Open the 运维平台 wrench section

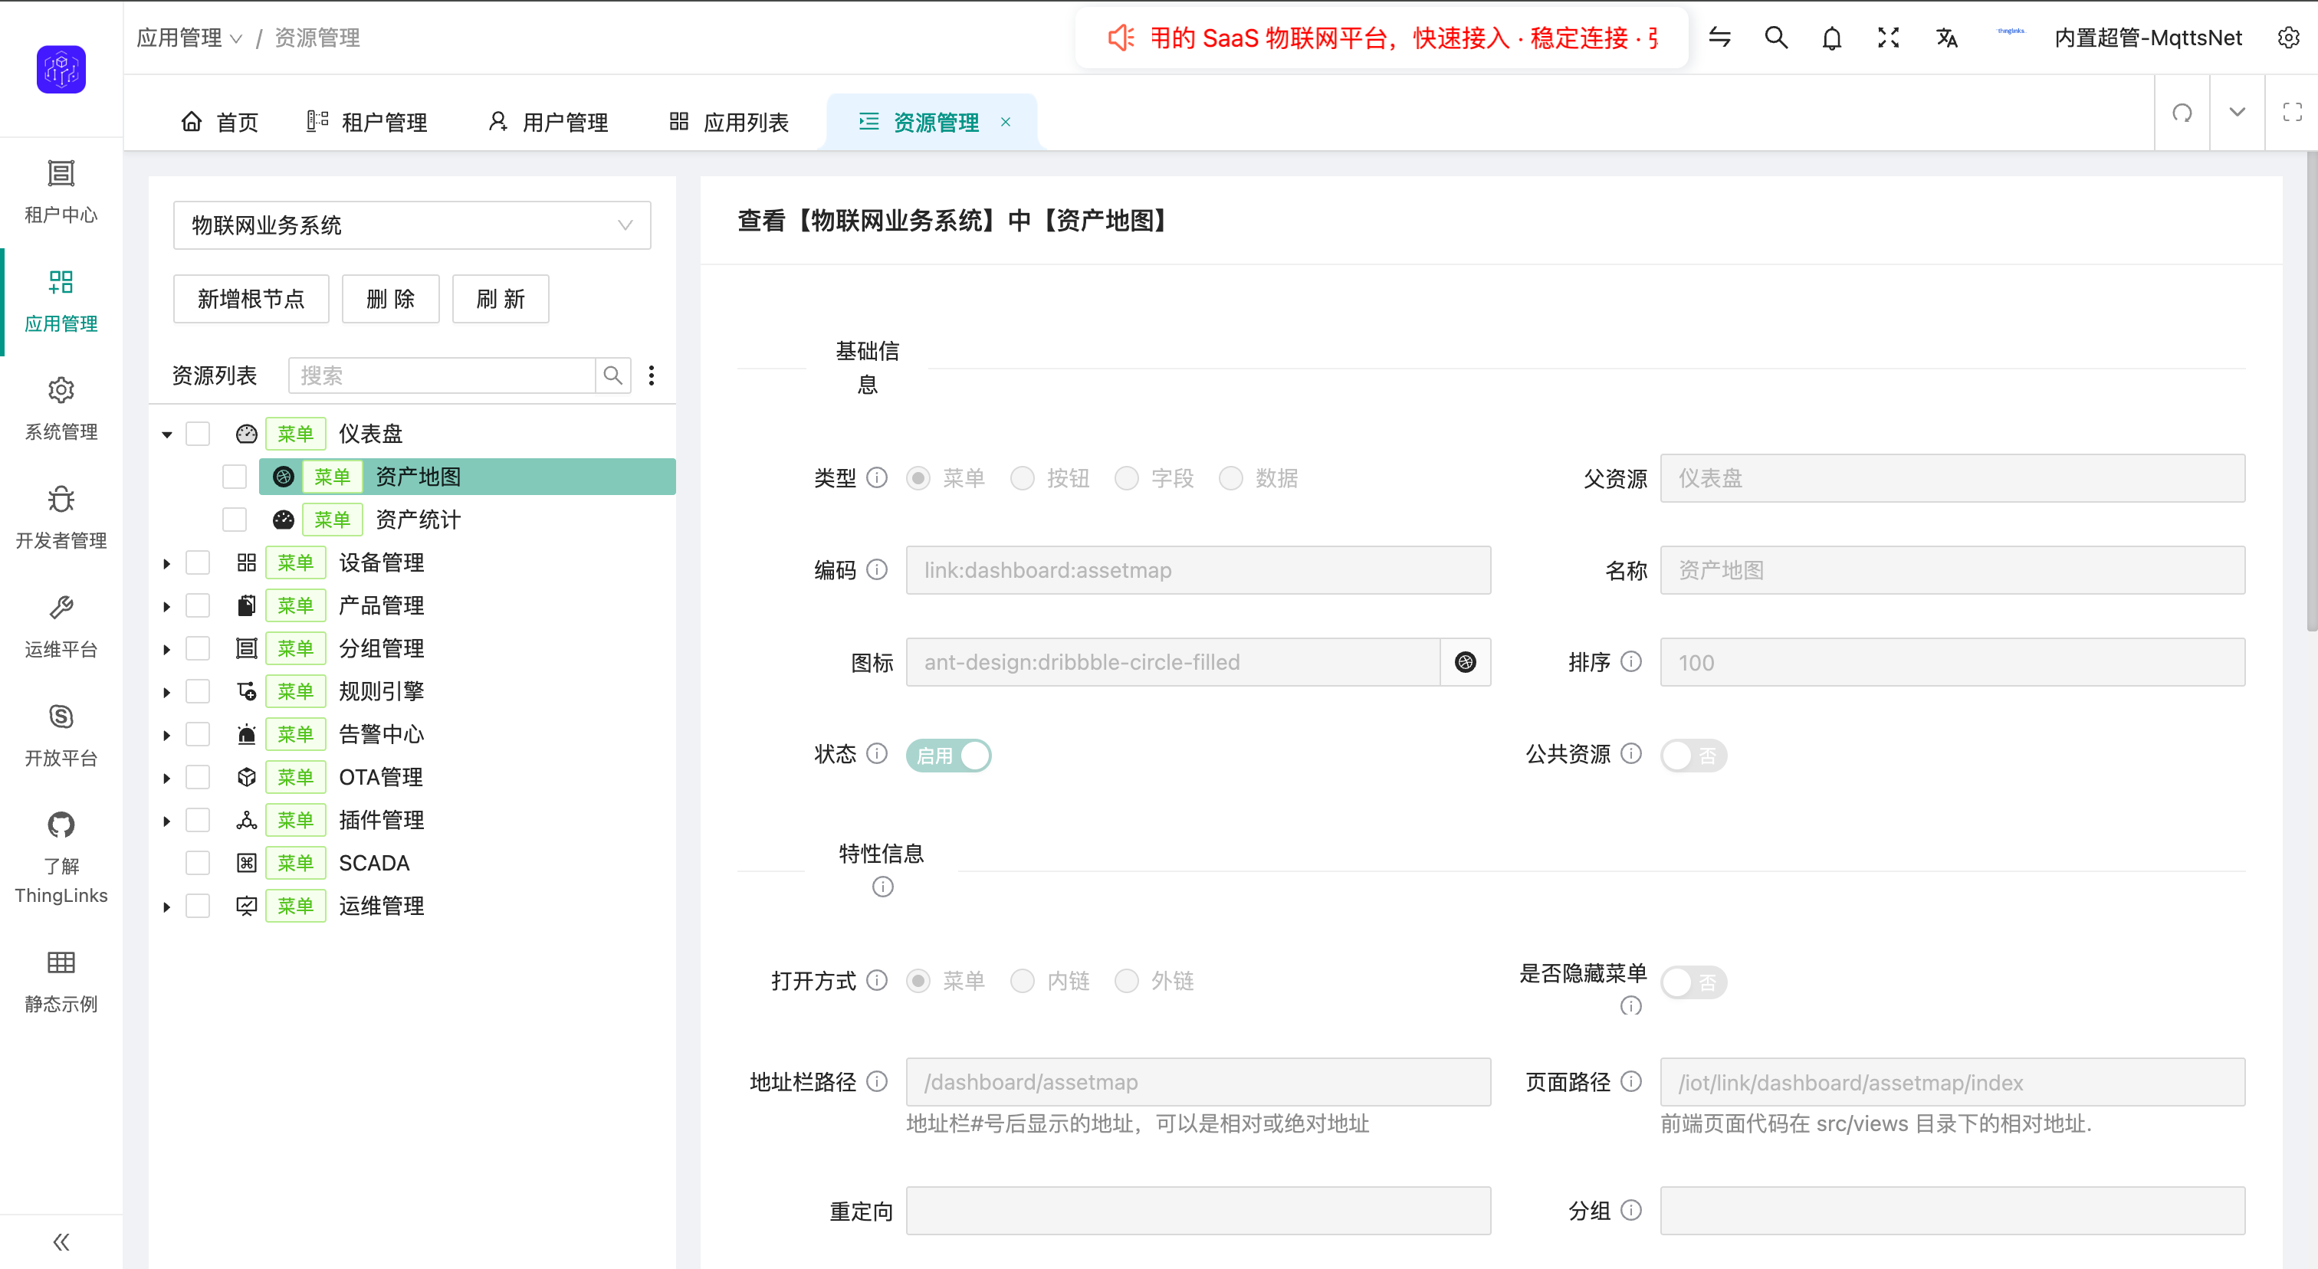pyautogui.click(x=61, y=626)
